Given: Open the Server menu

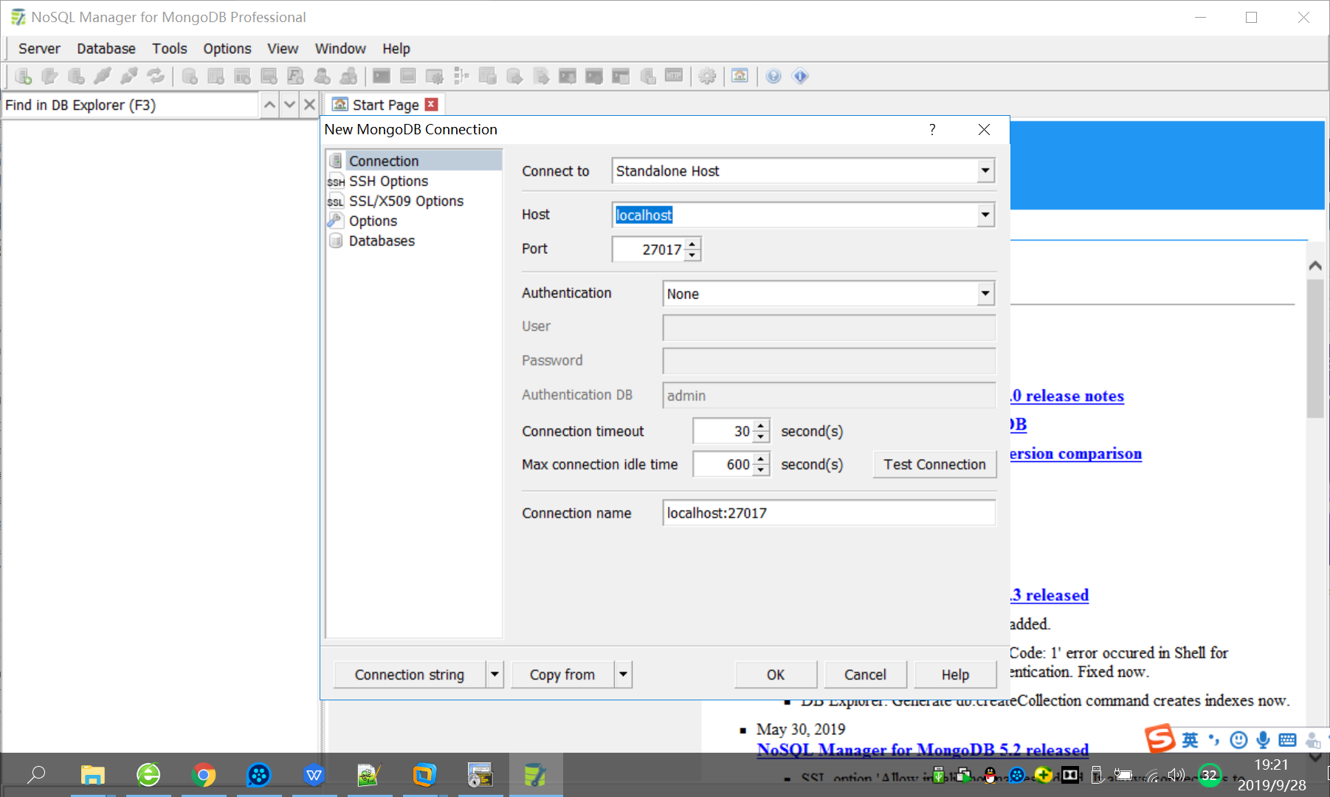Looking at the screenshot, I should tap(39, 49).
